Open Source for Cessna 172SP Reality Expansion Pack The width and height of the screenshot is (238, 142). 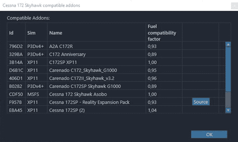pos(201,102)
